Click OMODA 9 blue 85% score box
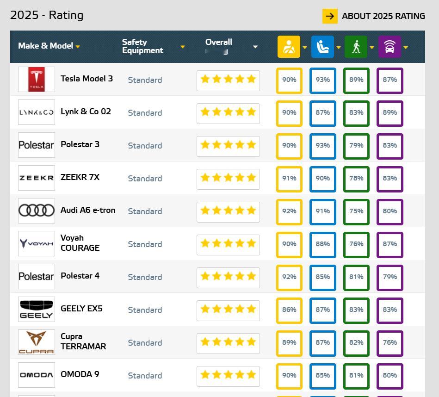Viewport: 439px width, 397px height. pos(323,376)
